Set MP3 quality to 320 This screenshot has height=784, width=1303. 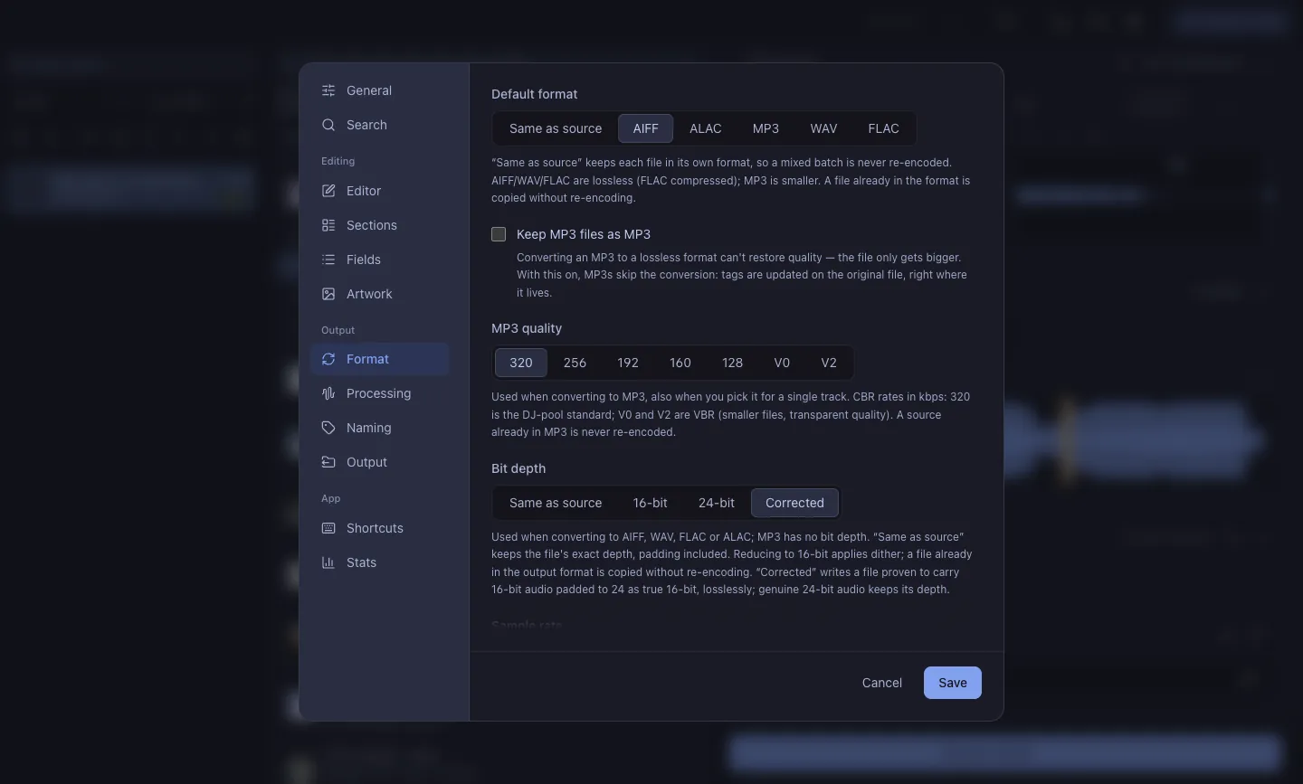[x=521, y=363]
